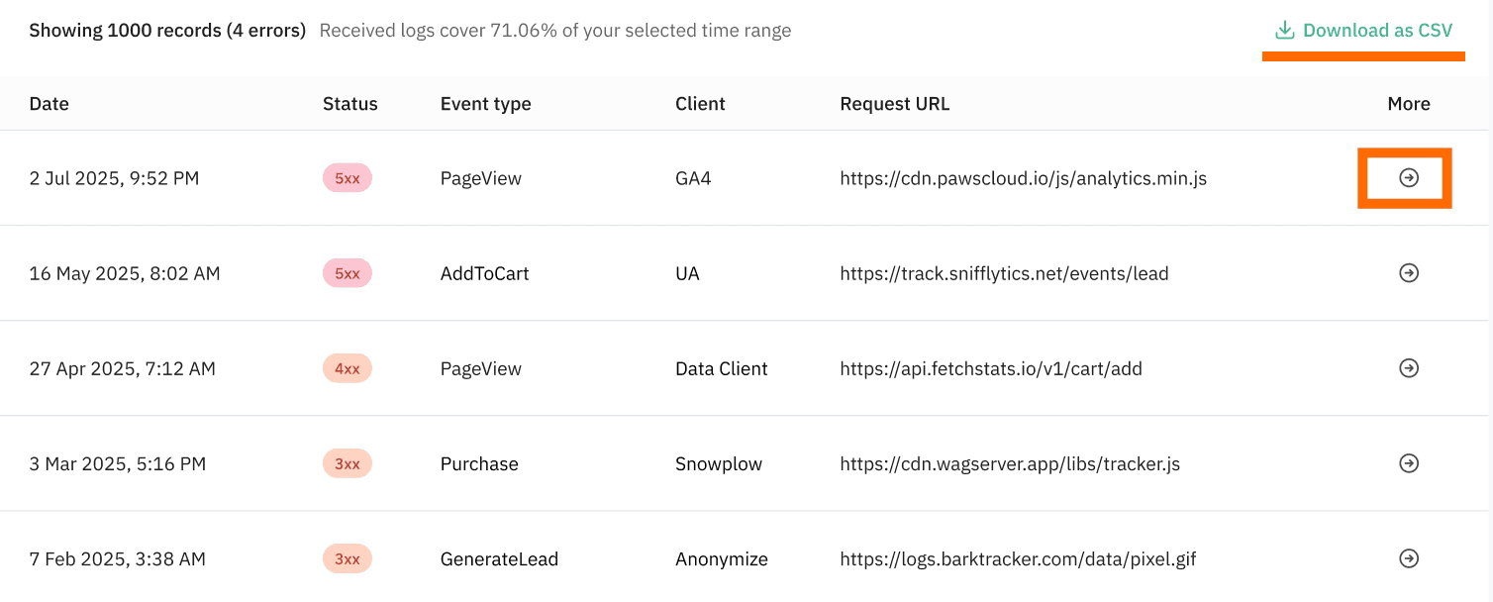This screenshot has width=1493, height=602.
Task: Download the log records as CSV
Action: coord(1376,30)
